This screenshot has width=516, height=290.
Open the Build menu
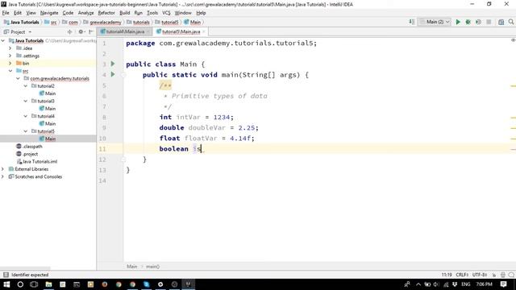pyautogui.click(x=124, y=13)
